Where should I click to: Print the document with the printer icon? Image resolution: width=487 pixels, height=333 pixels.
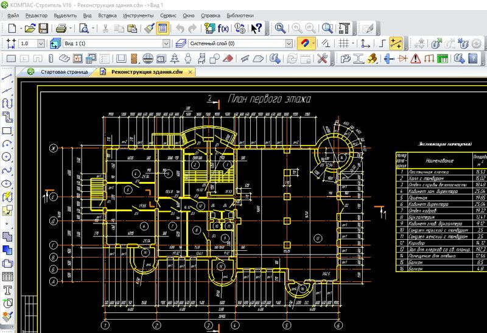point(61,29)
